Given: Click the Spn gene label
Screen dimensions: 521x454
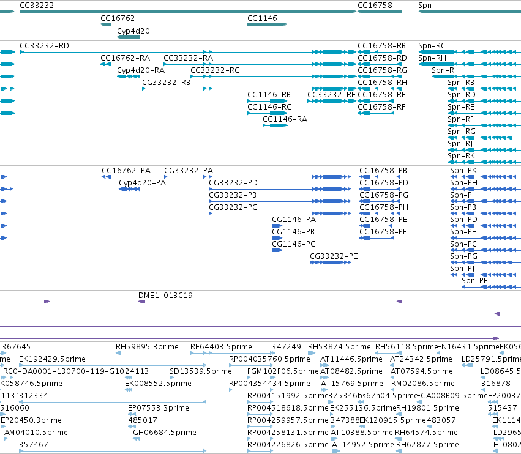Looking at the screenshot, I should click(x=425, y=6).
